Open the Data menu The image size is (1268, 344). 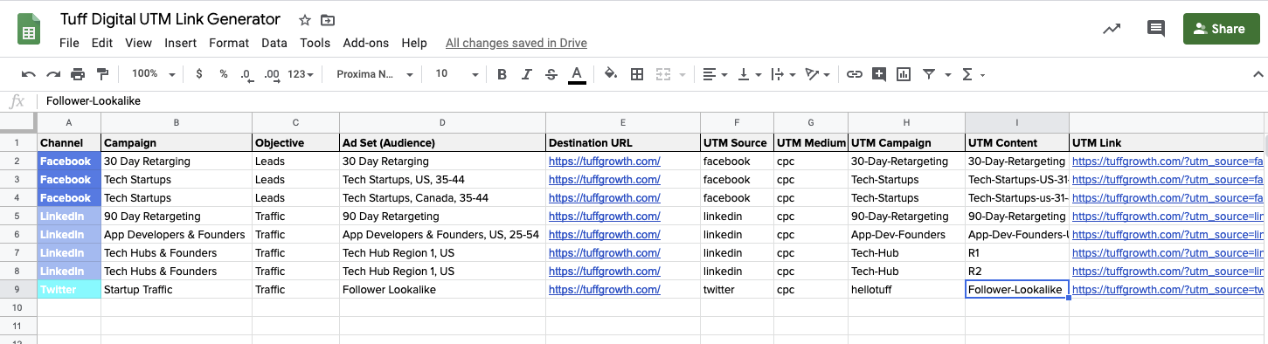(x=274, y=43)
